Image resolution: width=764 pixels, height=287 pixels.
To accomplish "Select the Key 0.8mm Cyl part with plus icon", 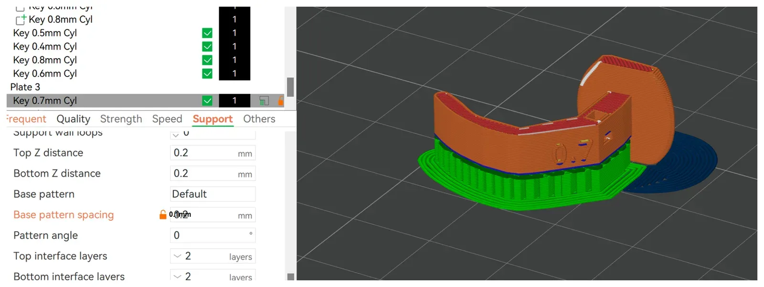I will point(61,19).
